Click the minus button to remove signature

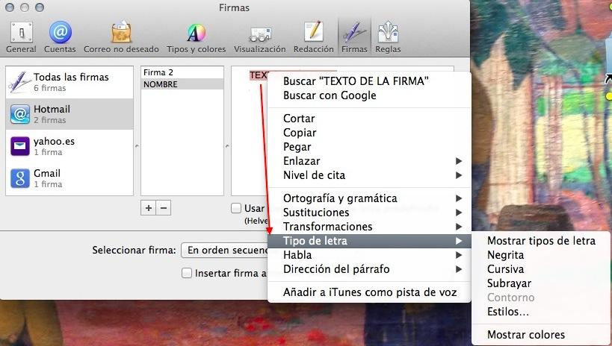click(x=164, y=208)
